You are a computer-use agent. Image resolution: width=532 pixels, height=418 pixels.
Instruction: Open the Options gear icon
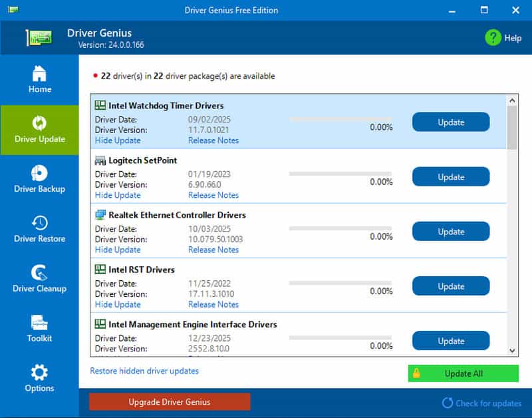(x=39, y=371)
